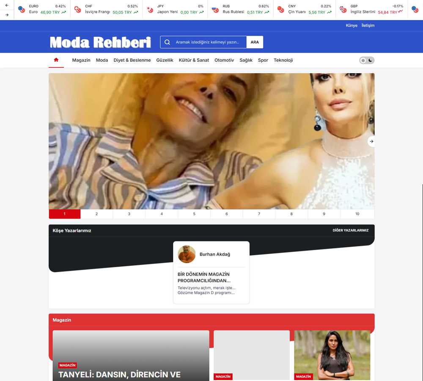Click the British Pound flag icon

pyautogui.click(x=343, y=9)
